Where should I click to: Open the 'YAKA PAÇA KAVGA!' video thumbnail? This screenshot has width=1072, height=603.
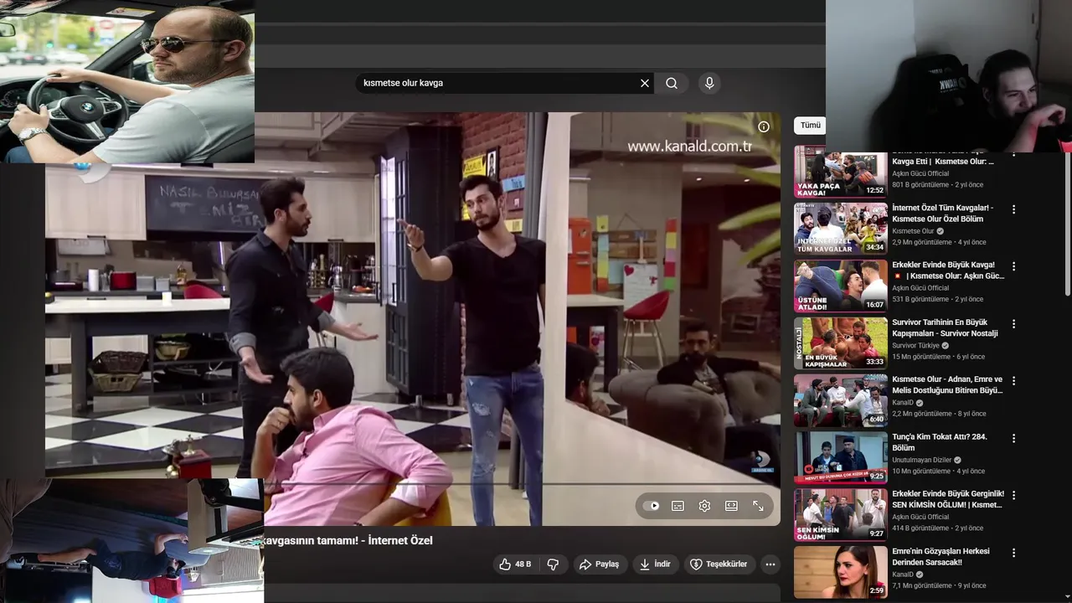coord(841,172)
